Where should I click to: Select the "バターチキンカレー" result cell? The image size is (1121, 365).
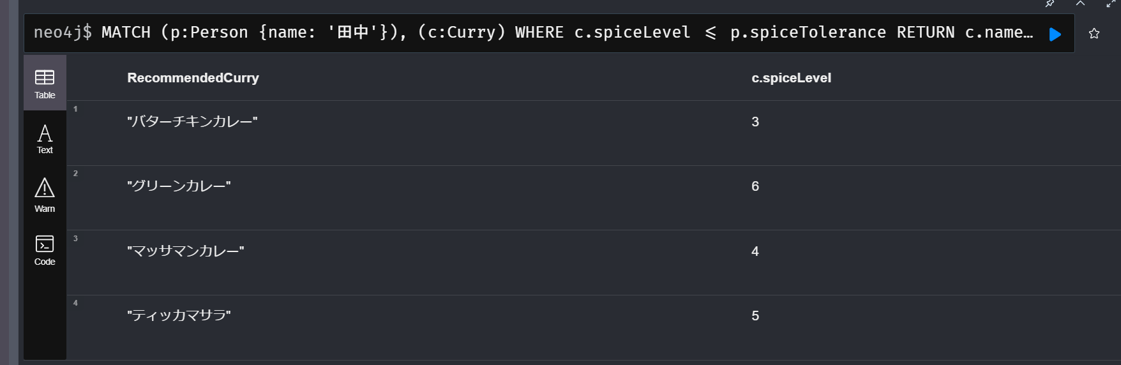click(x=192, y=122)
